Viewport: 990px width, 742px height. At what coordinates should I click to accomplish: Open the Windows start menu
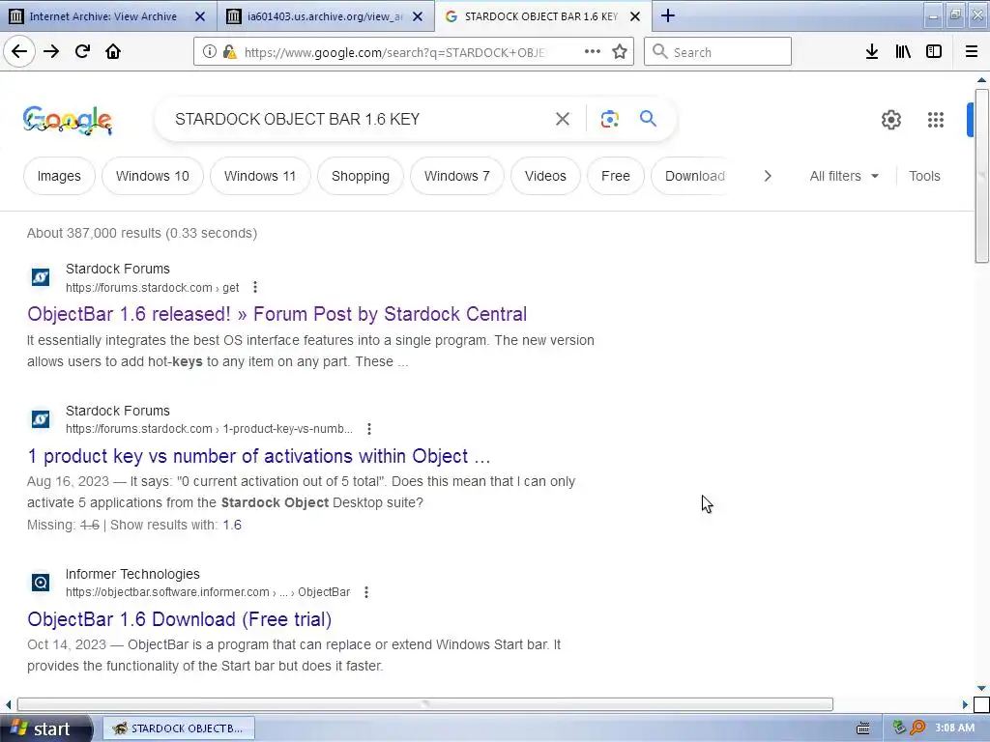click(x=45, y=728)
